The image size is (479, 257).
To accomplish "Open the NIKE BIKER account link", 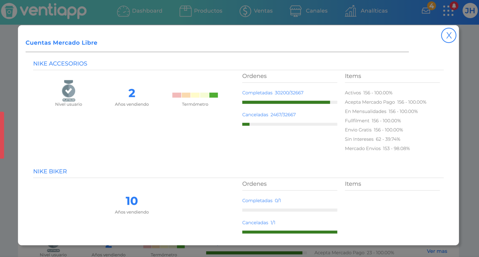I will pyautogui.click(x=50, y=172).
